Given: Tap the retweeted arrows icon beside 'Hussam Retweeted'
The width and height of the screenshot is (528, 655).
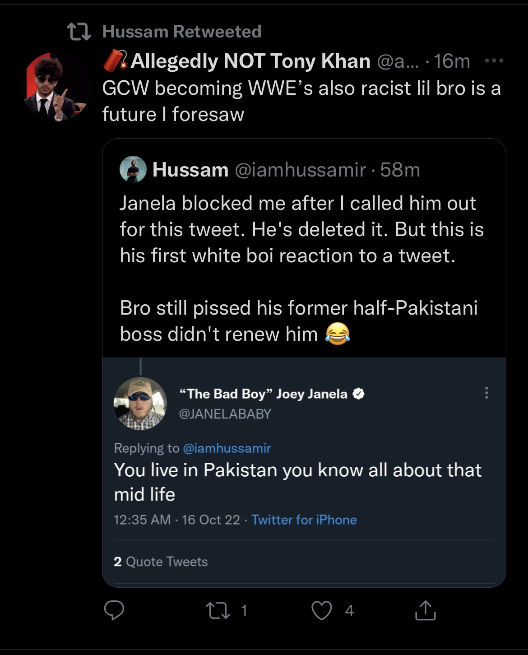Looking at the screenshot, I should point(79,32).
